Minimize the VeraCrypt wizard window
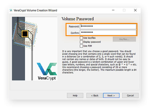The height and width of the screenshot is (108, 149). tap(113, 10)
